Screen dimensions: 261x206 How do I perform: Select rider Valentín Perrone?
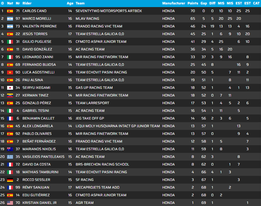point(39,26)
